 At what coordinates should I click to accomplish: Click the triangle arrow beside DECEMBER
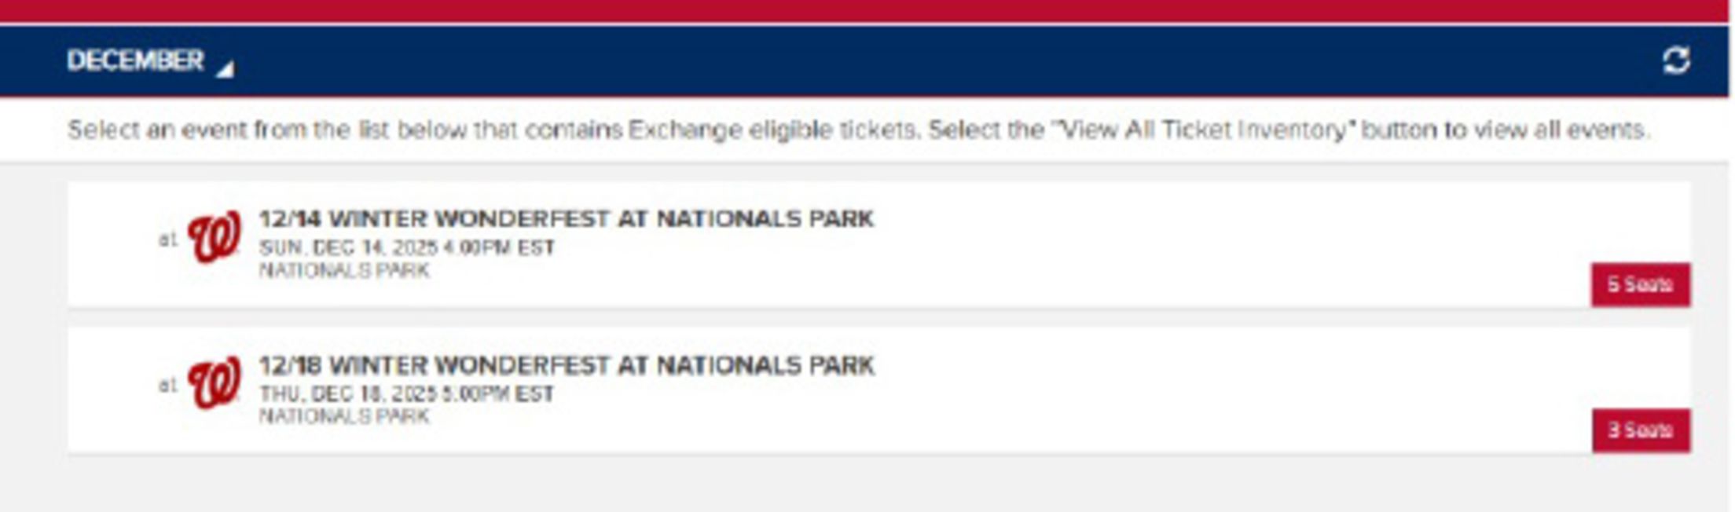tap(226, 69)
